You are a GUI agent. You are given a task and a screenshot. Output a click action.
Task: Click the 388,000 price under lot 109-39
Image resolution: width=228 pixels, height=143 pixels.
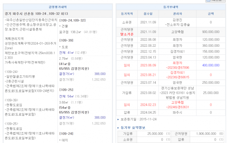tap(100, 74)
